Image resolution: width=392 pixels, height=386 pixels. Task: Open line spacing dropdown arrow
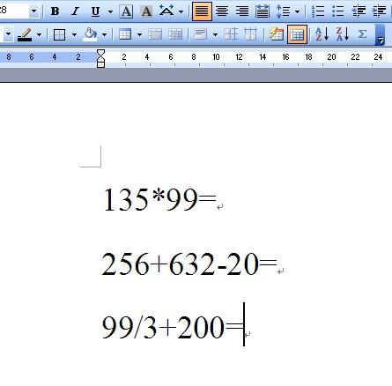coord(298,11)
